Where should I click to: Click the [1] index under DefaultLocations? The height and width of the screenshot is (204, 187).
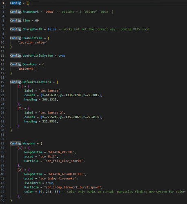tap(20, 86)
